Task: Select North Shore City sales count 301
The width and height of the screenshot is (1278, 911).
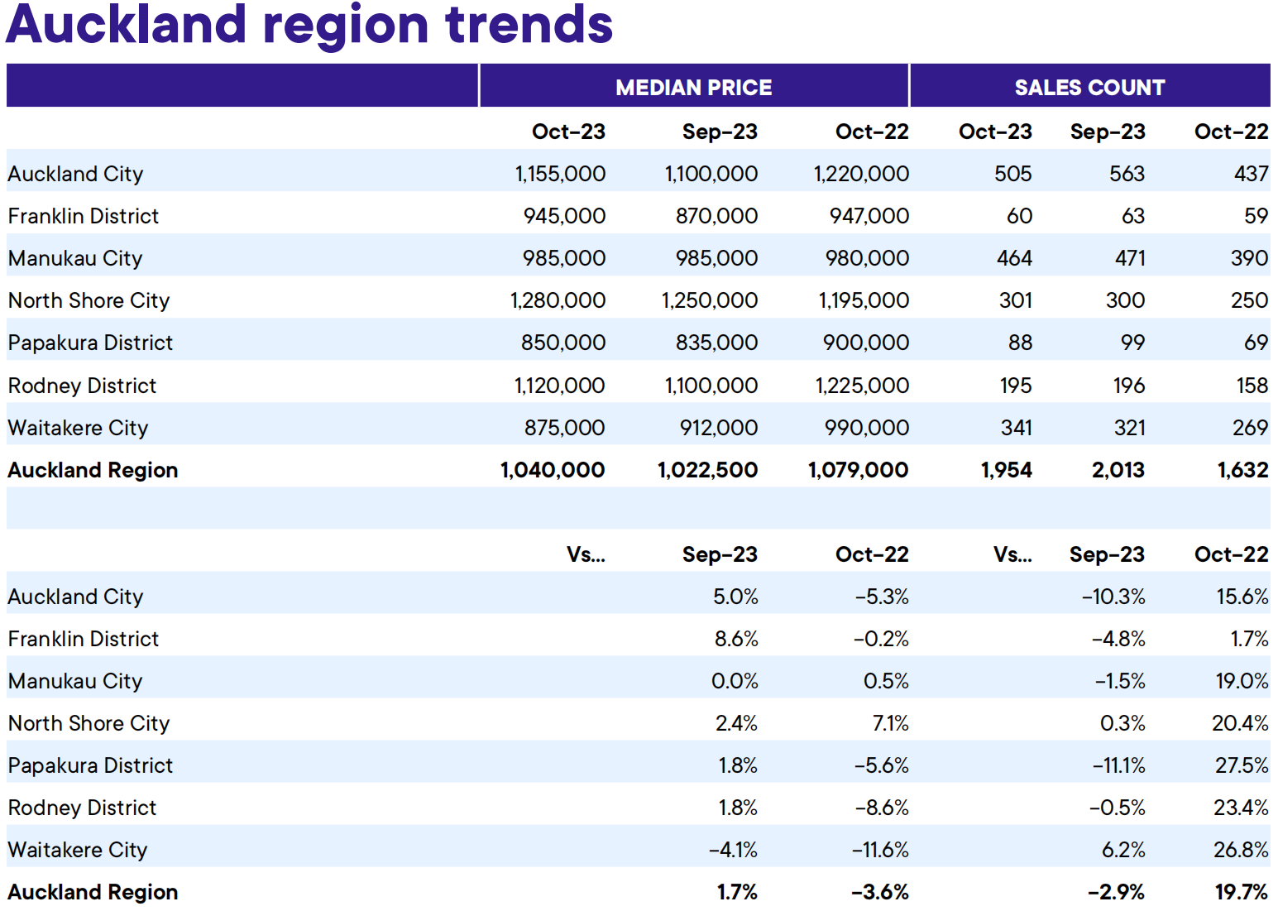Action: pos(1016,300)
